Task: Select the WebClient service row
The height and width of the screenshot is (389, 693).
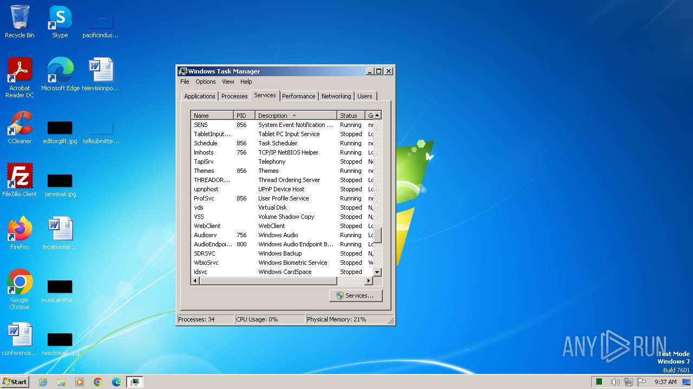Action: [282, 226]
